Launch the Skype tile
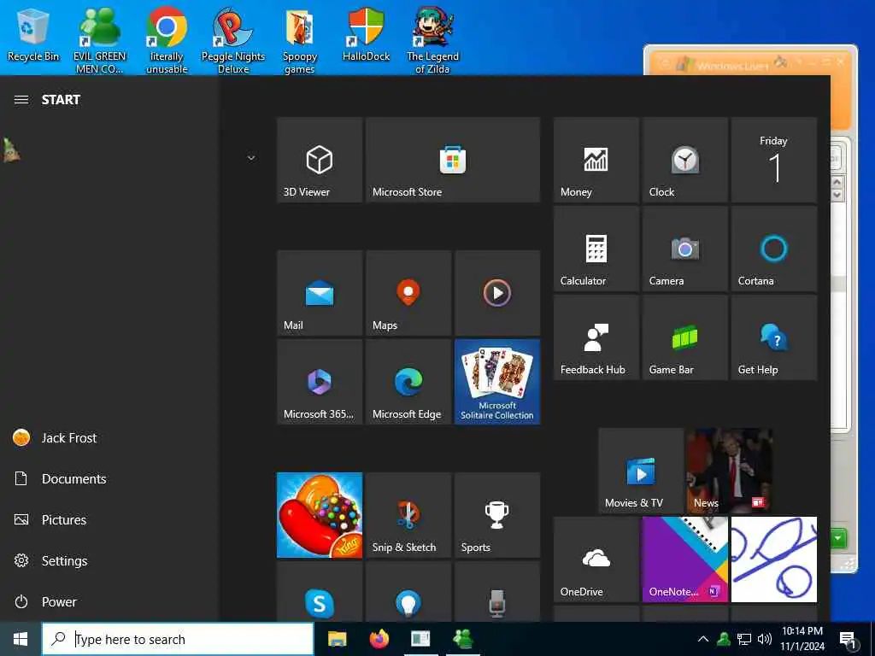 (320, 591)
